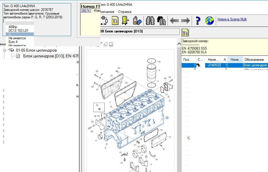Click the globe web icon

pyautogui.click(x=209, y=20)
